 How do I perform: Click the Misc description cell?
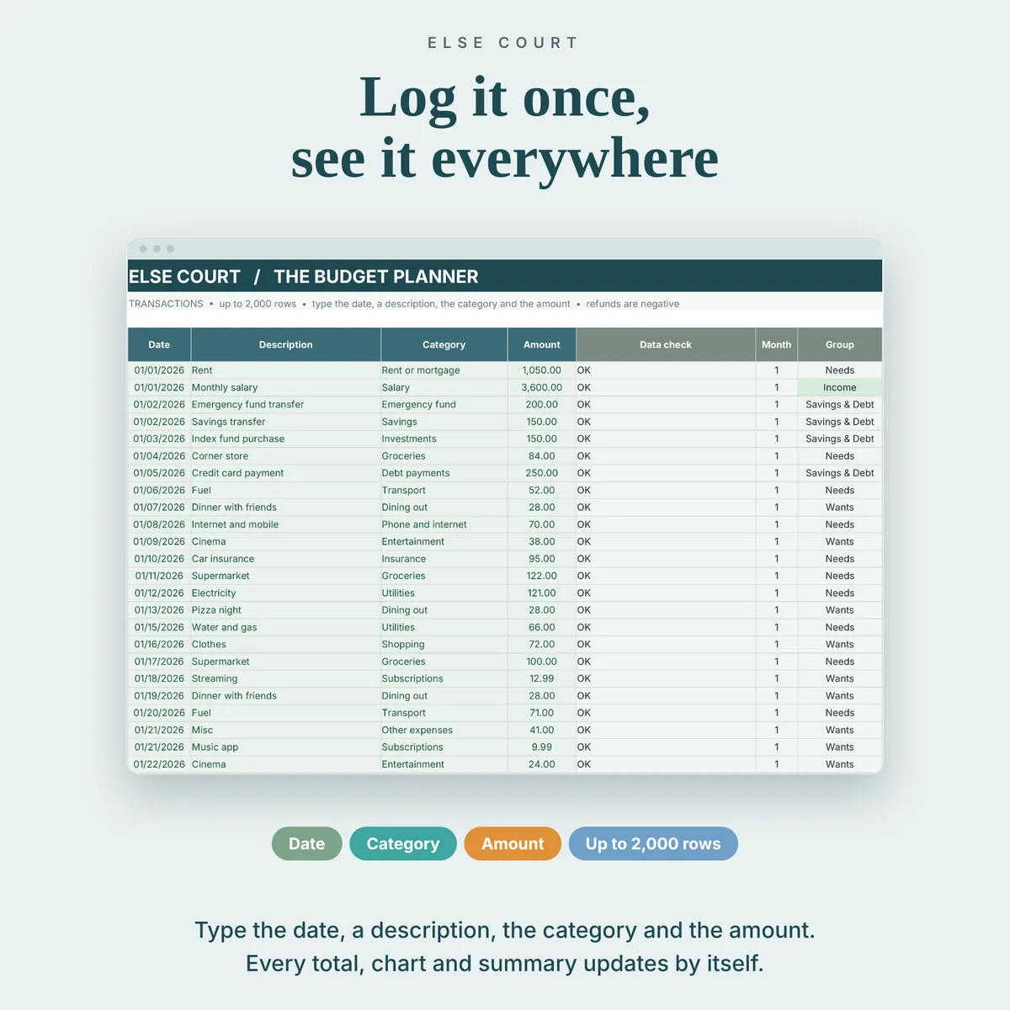pos(286,730)
